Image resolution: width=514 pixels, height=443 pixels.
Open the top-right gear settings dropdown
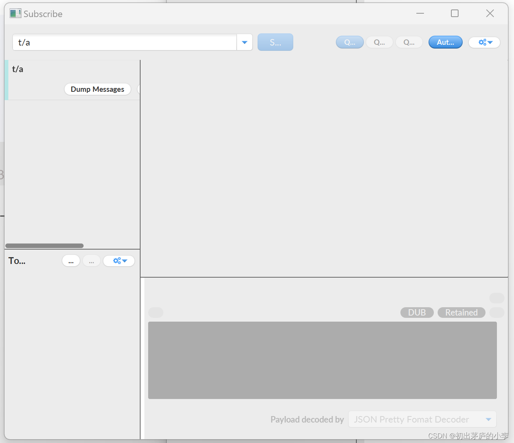tap(484, 42)
